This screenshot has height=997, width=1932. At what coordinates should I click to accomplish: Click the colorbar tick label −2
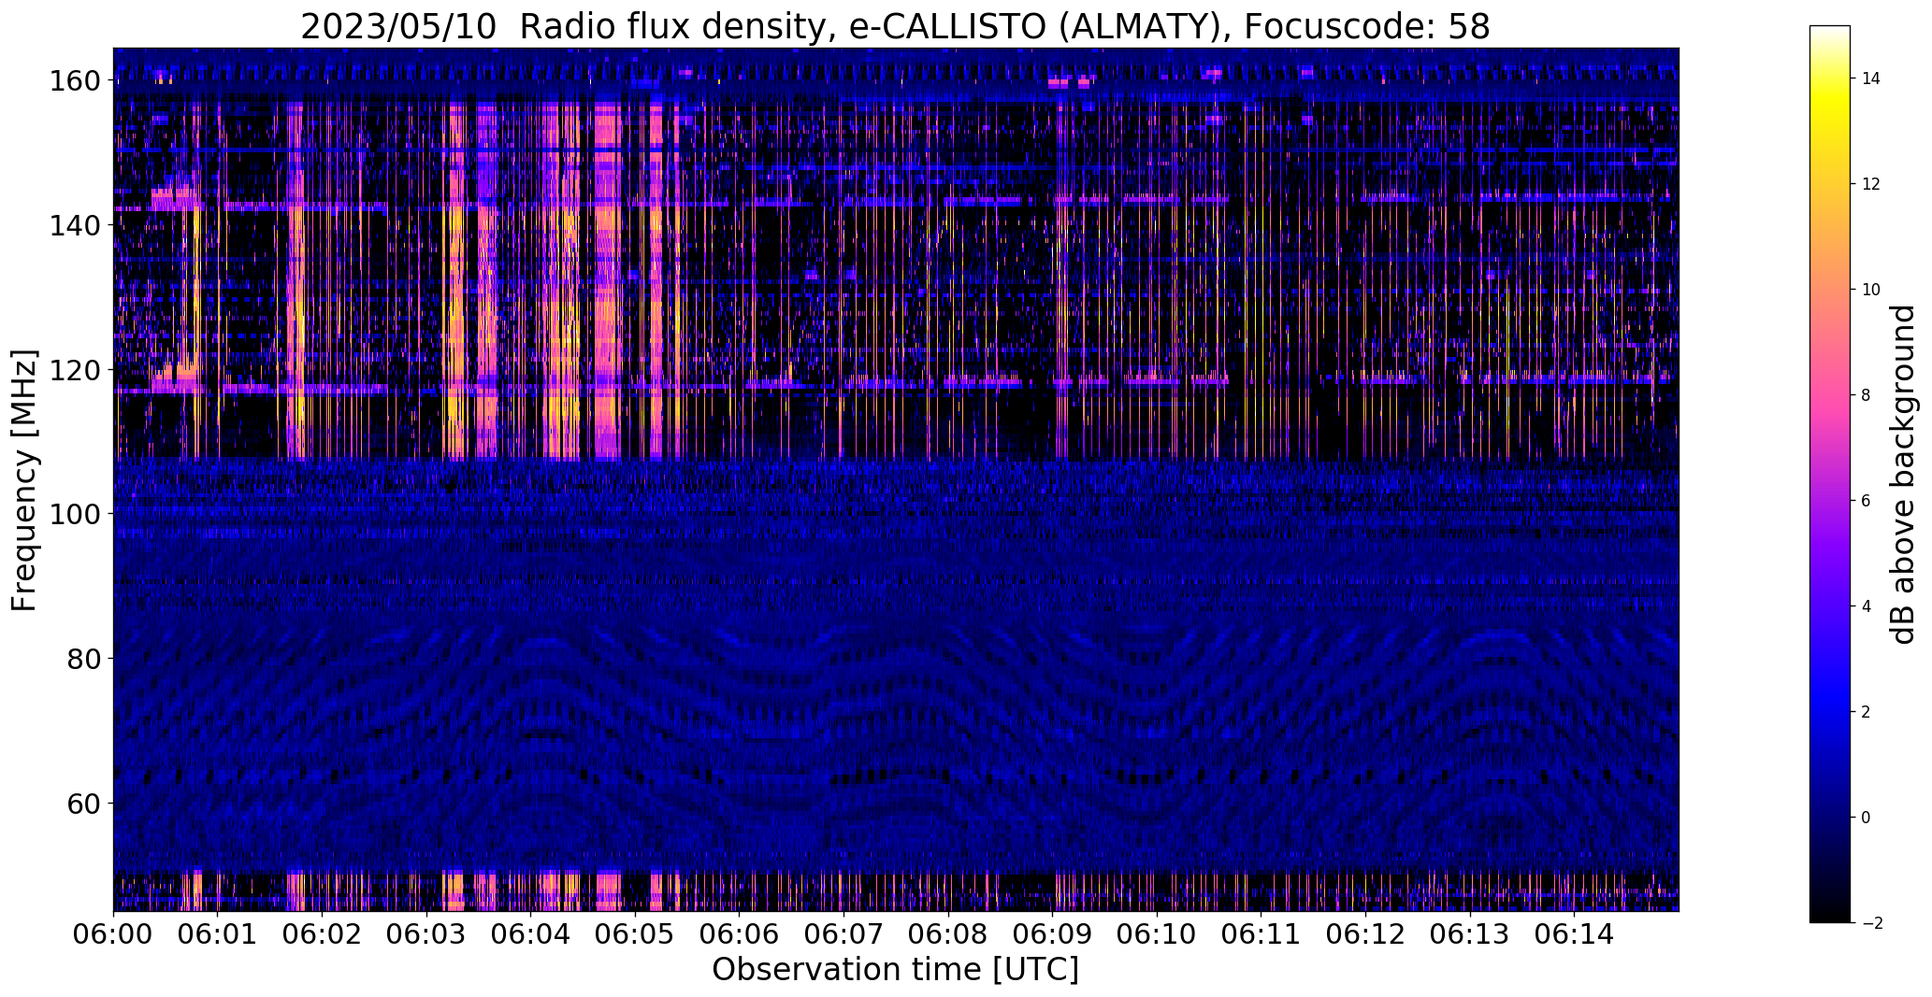[1871, 923]
